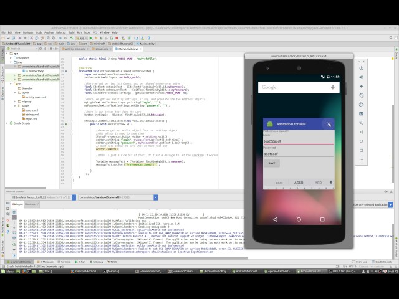Toggle the Project tool window side tab

click(2, 54)
